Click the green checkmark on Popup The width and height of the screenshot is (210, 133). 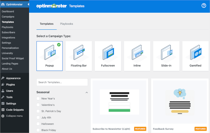click(x=59, y=45)
